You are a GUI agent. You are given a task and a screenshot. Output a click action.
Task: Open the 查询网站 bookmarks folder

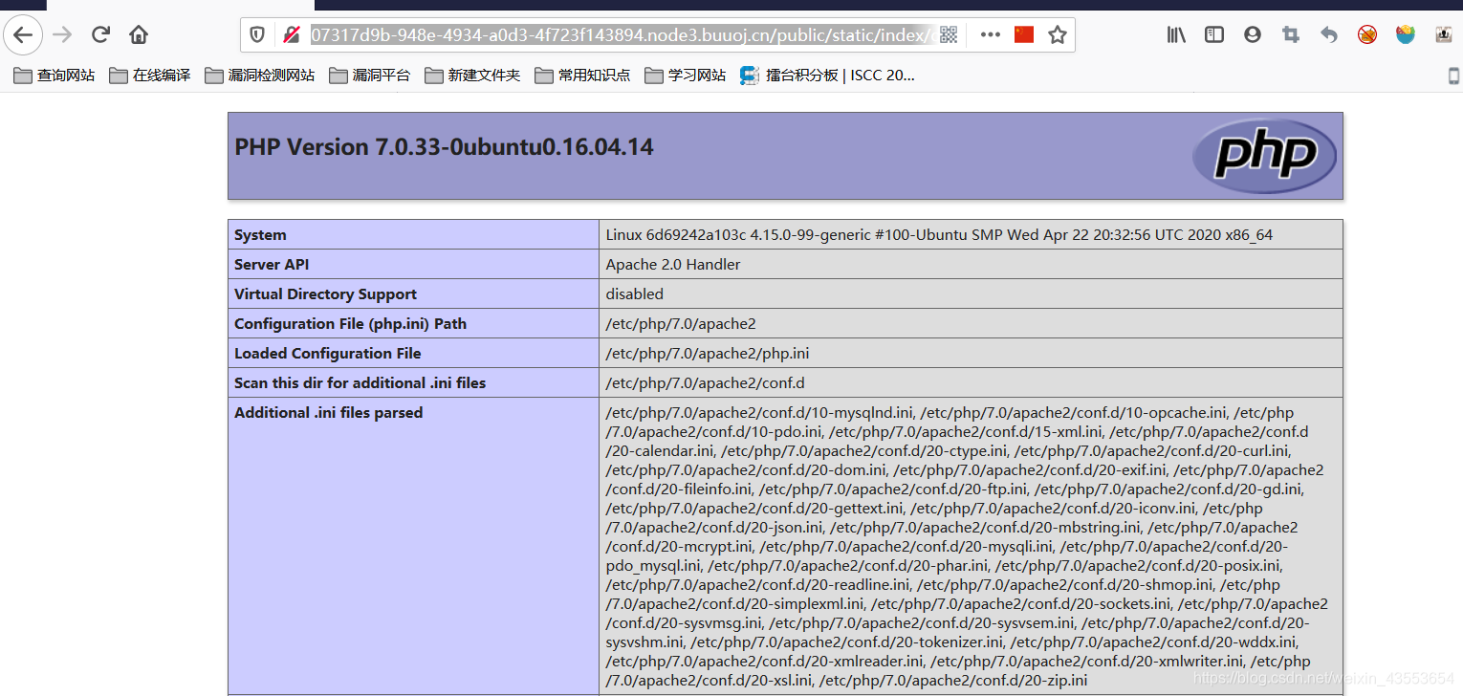(55, 76)
